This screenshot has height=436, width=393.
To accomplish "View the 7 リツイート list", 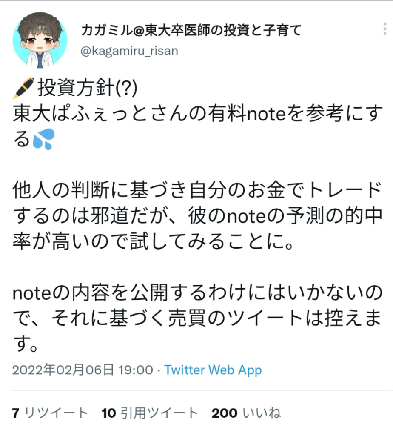I will tap(50, 413).
